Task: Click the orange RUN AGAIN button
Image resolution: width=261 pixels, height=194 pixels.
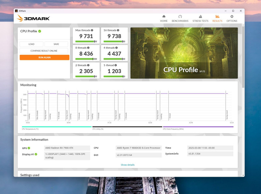Action: 44,57
